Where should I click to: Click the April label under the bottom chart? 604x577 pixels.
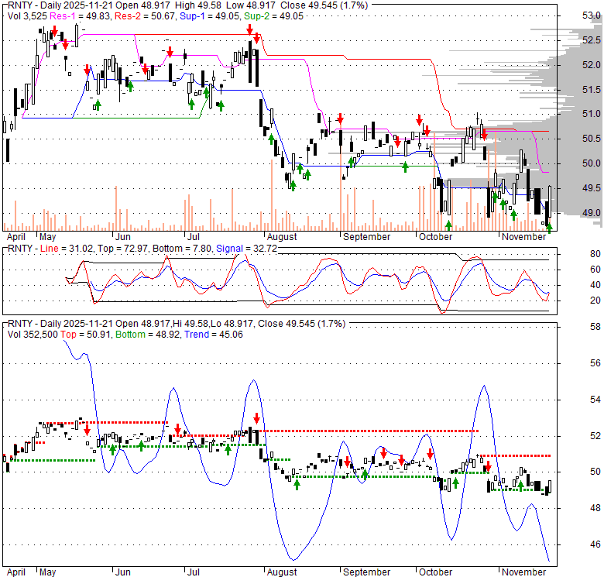click(16, 572)
